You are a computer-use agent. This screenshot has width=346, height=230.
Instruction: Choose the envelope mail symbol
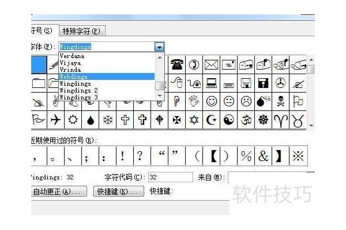[x=212, y=65]
